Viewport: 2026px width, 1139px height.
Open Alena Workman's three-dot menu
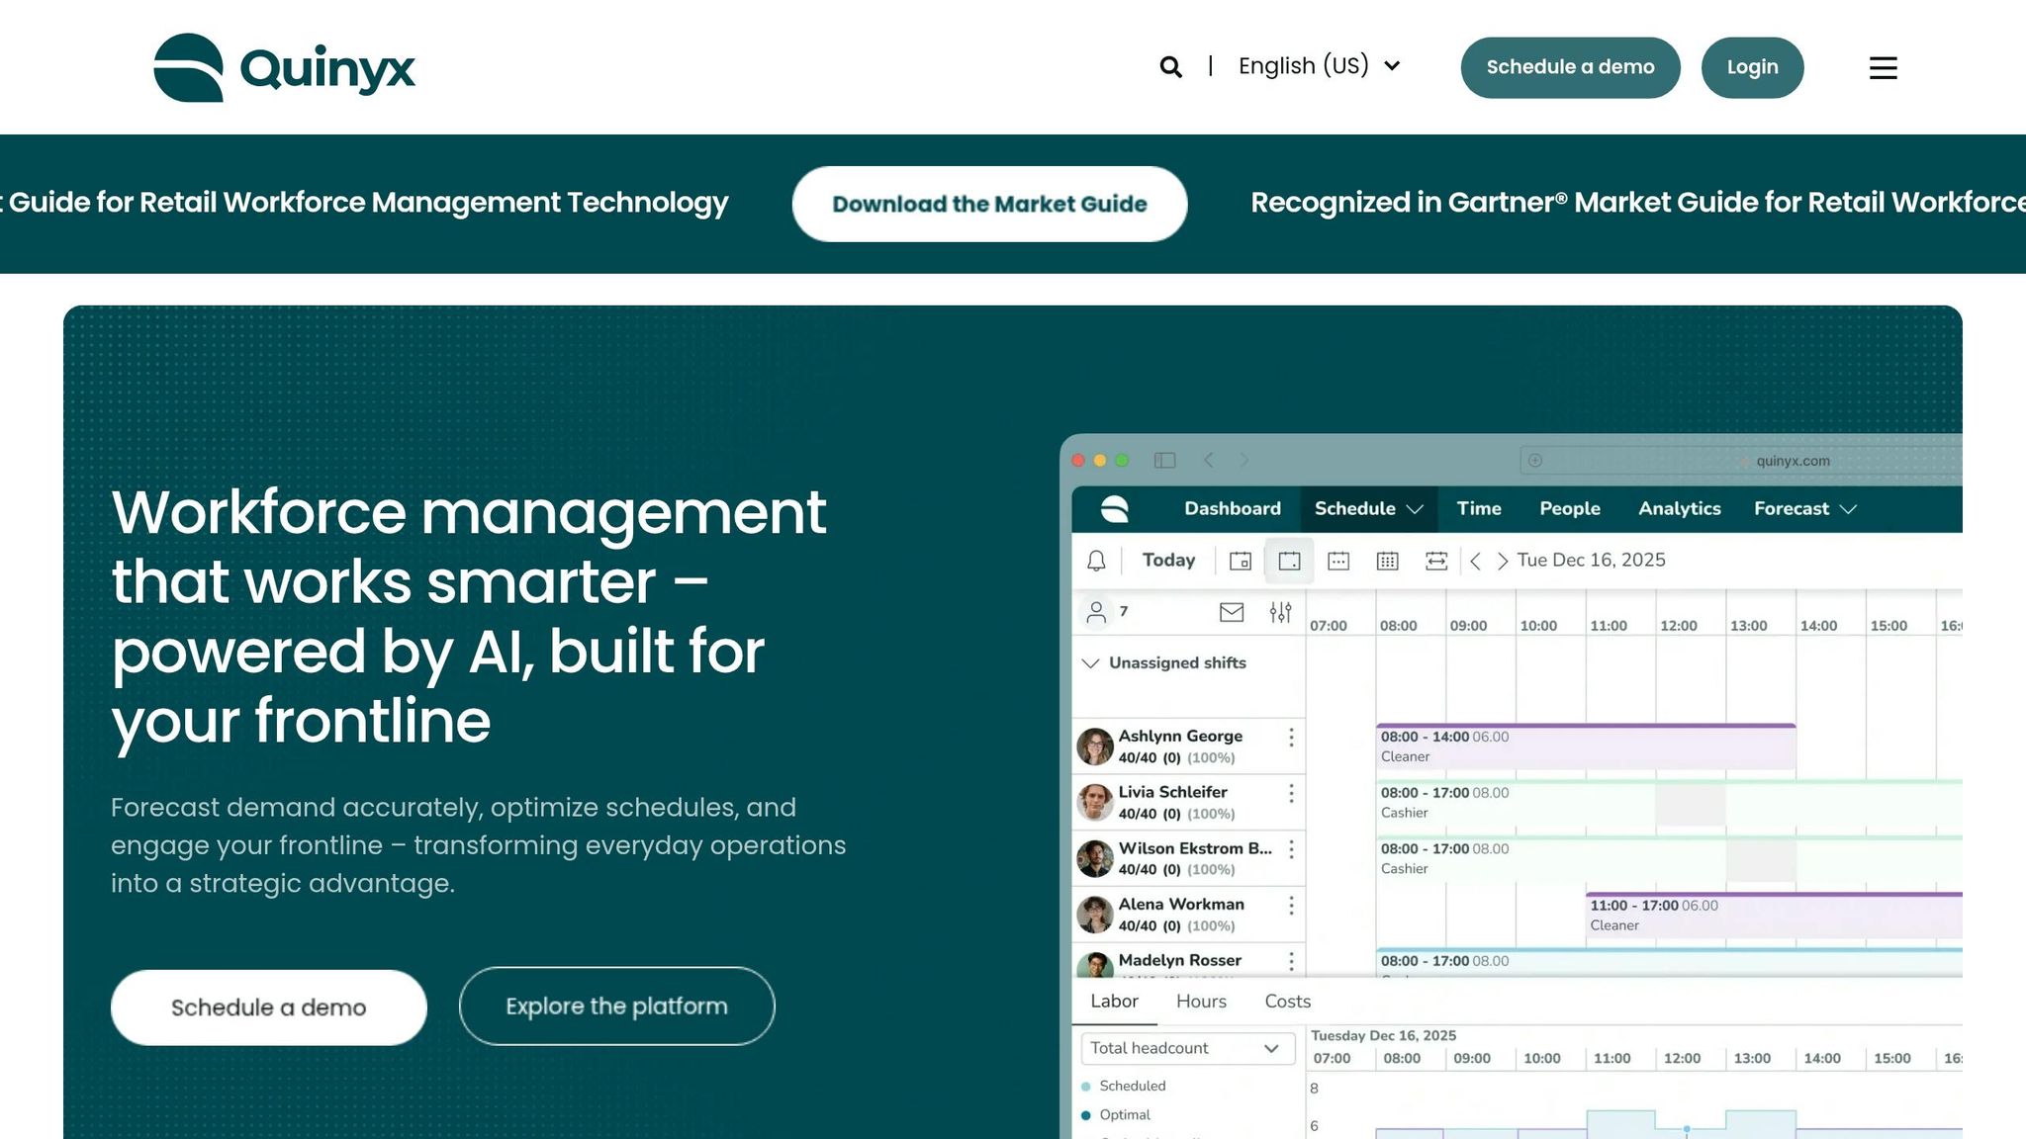(1291, 906)
